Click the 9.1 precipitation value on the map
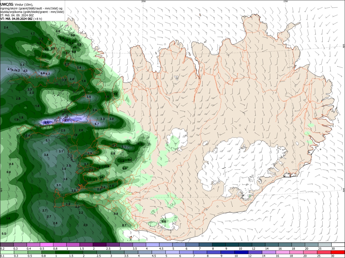345x258 pixels. [46, 123]
